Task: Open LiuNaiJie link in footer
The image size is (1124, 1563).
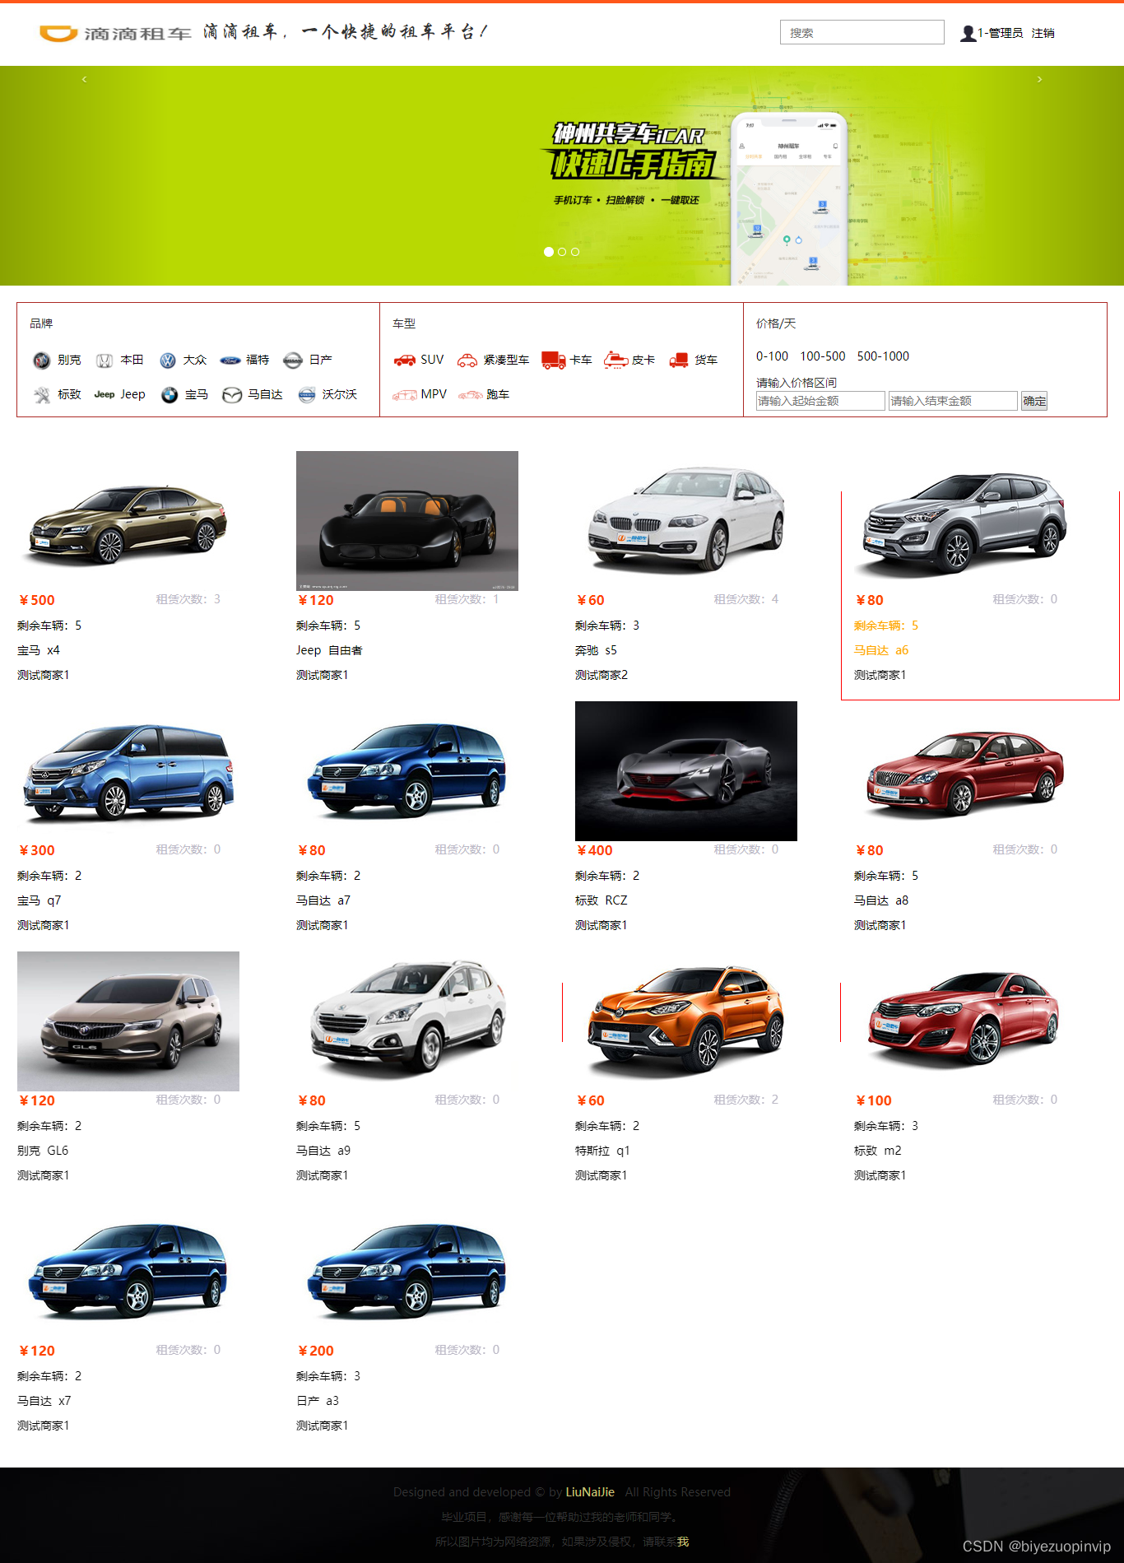Action: [x=590, y=1492]
